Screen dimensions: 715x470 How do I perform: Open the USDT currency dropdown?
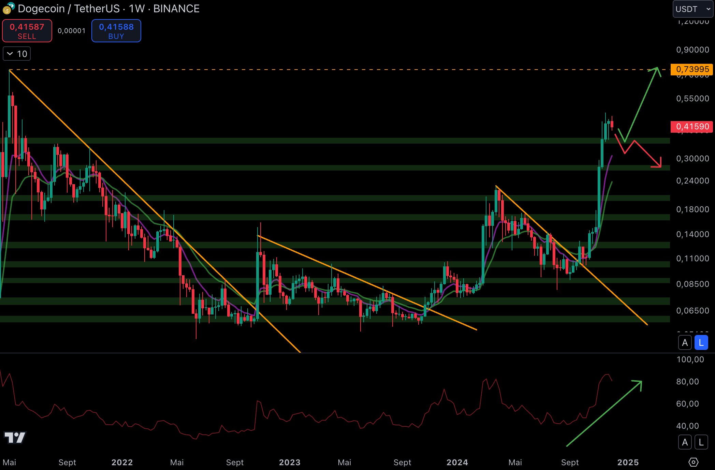click(x=693, y=9)
